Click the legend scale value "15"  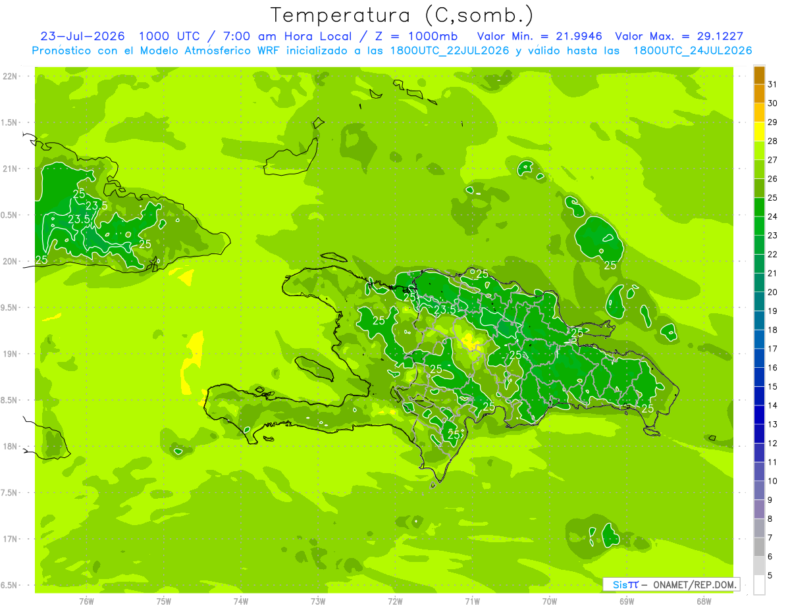(773, 386)
